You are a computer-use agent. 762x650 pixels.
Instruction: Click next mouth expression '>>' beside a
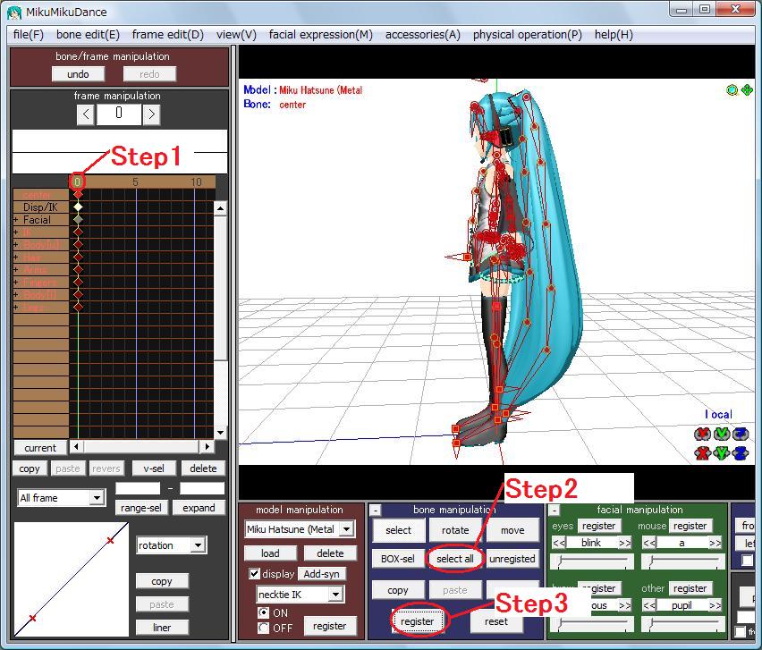pos(715,543)
